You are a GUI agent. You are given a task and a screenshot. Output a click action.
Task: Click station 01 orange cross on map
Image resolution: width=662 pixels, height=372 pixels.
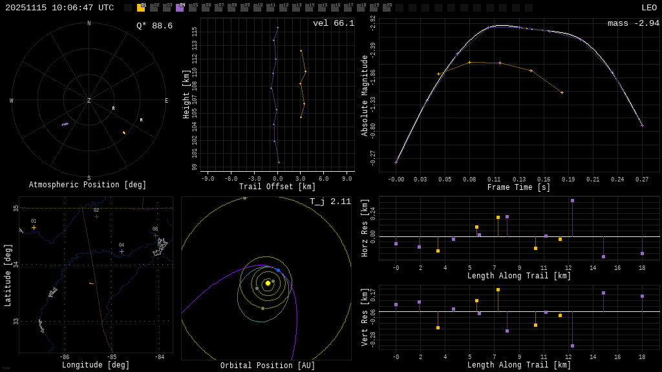coord(34,227)
